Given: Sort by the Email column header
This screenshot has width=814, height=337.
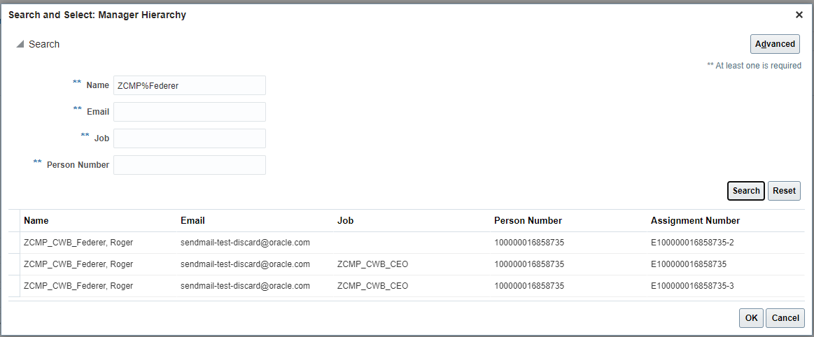Looking at the screenshot, I should [192, 220].
